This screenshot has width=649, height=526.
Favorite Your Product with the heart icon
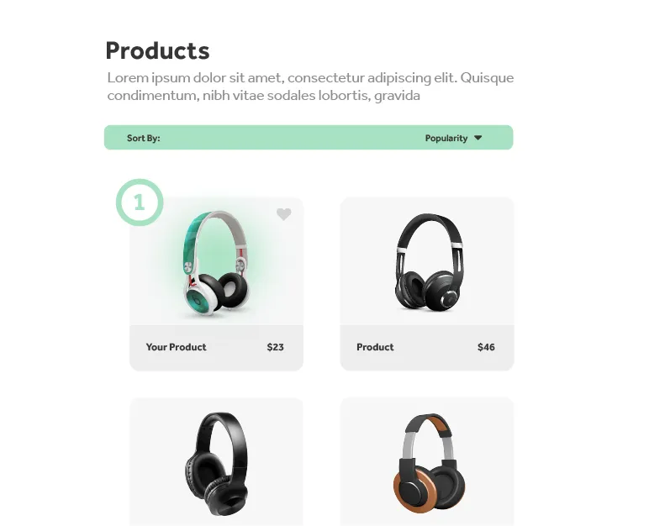pos(283,214)
